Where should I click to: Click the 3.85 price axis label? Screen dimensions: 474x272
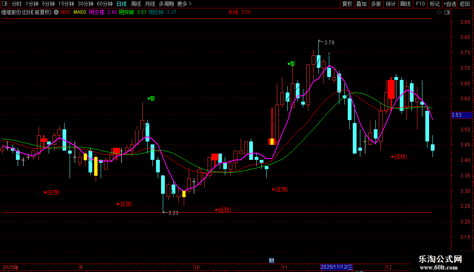point(465,22)
